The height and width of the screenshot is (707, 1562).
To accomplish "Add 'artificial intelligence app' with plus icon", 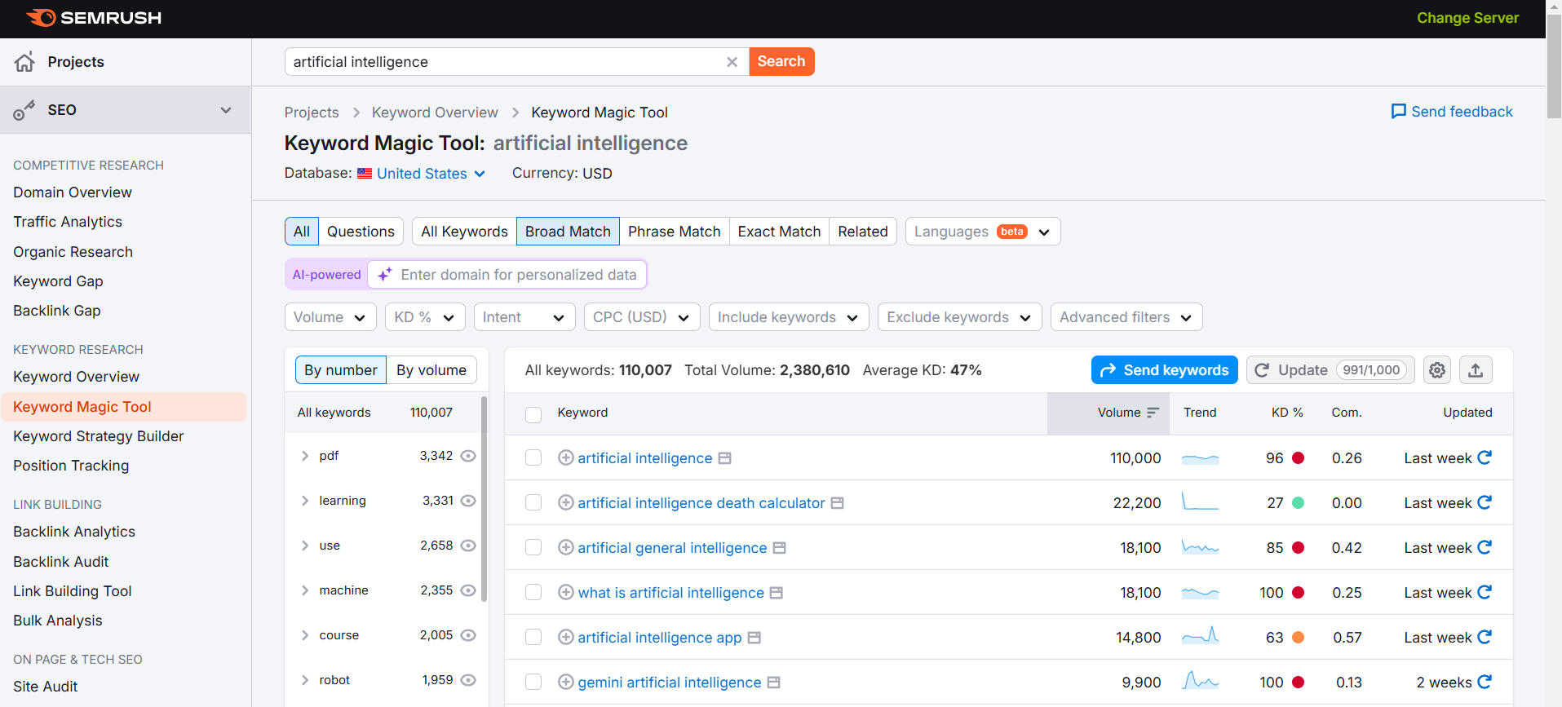I will [565, 637].
